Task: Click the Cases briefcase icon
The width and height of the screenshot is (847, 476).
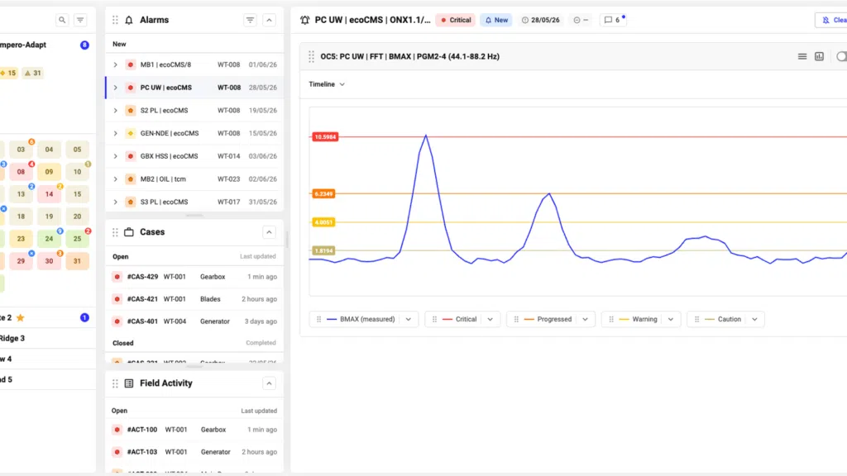Action: (128, 232)
